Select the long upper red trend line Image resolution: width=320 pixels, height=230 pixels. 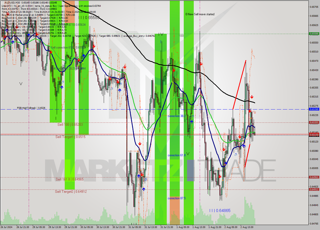(239, 84)
